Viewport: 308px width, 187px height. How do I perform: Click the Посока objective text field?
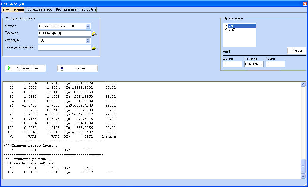[x=64, y=33]
